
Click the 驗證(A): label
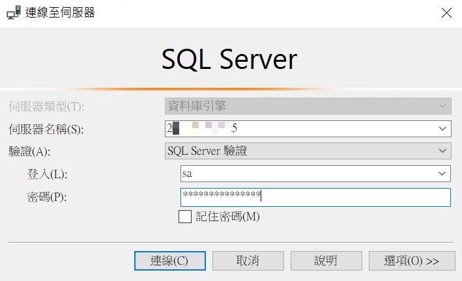tap(29, 152)
